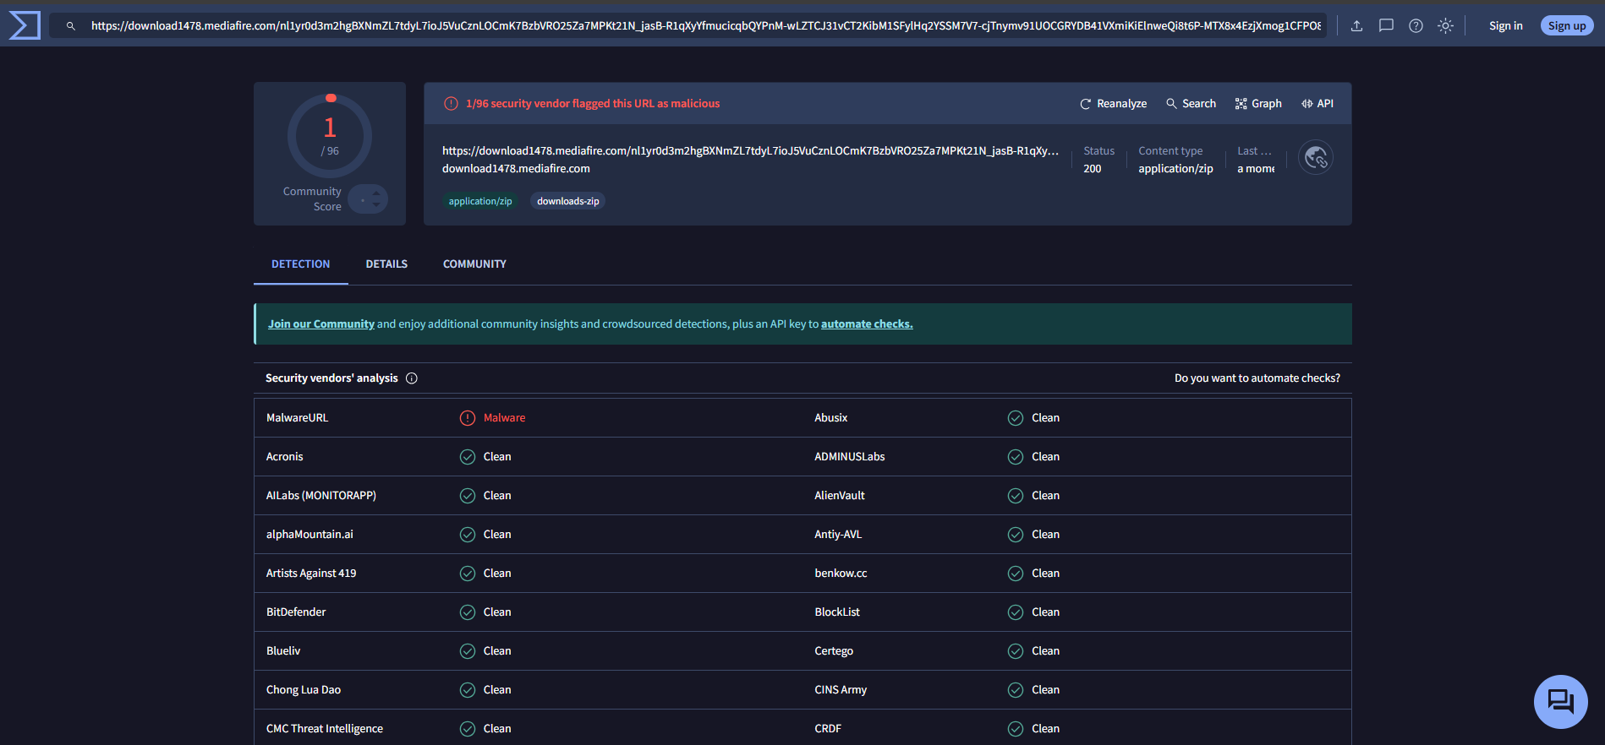This screenshot has height=745, width=1605.
Task: Click the search magnifier icon in URL bar
Action: point(71,26)
